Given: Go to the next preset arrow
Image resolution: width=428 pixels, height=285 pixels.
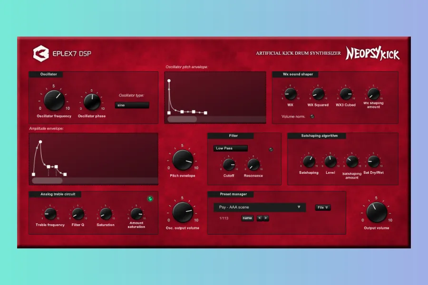Looking at the screenshot, I should pyautogui.click(x=266, y=218).
